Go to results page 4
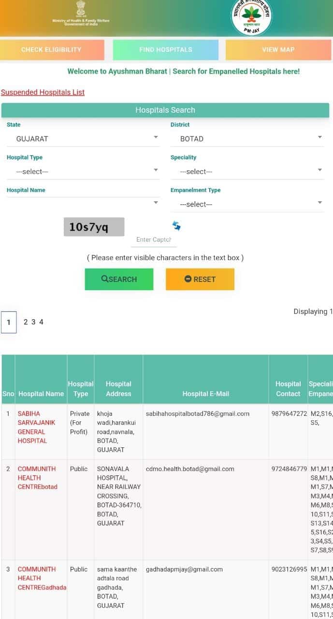The width and height of the screenshot is (333, 619). pos(42,322)
